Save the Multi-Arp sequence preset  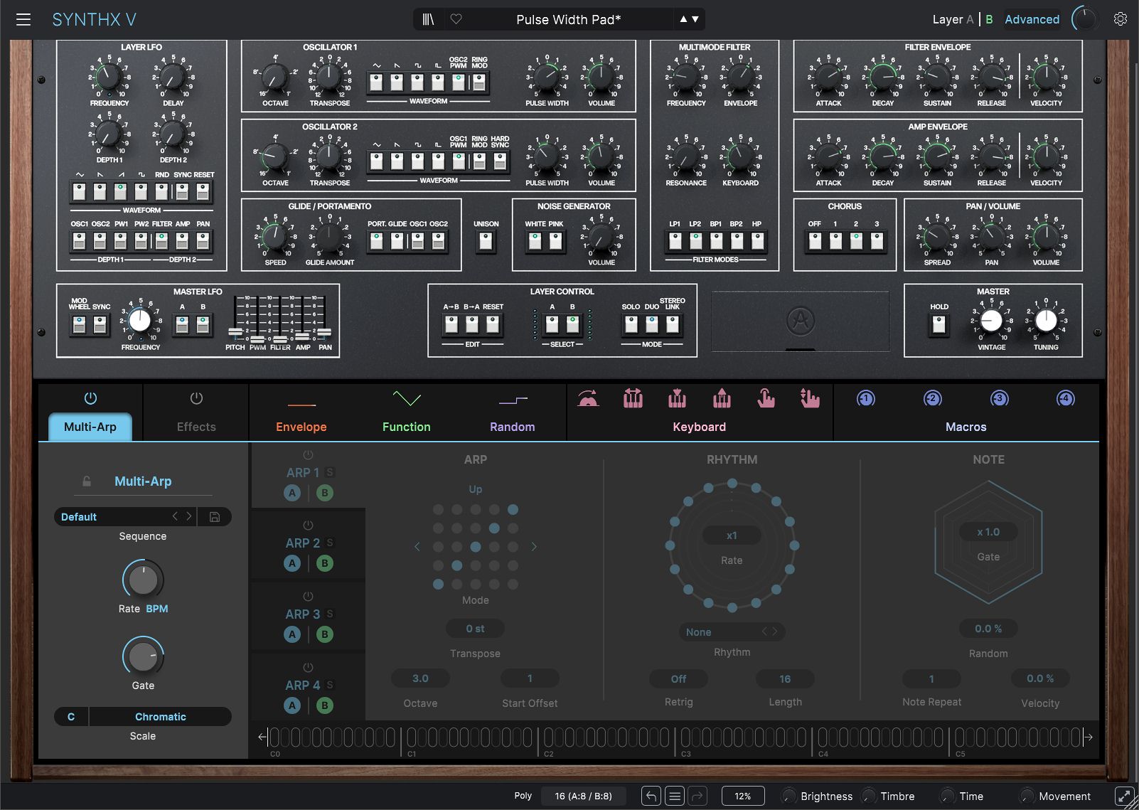click(215, 517)
